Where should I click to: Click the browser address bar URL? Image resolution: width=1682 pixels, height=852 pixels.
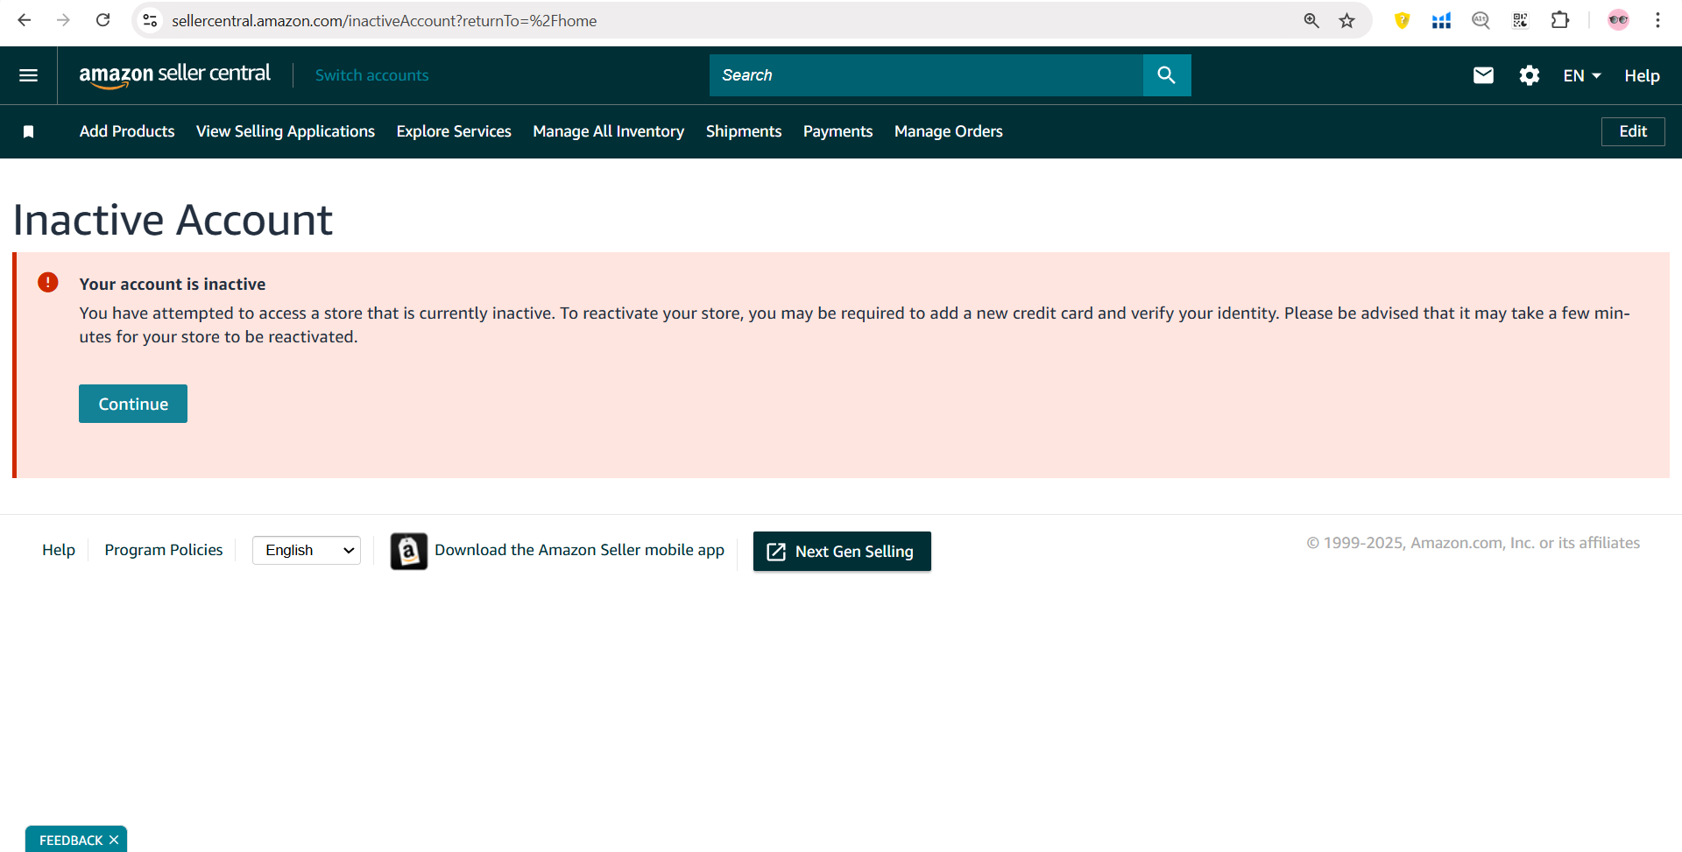[384, 20]
